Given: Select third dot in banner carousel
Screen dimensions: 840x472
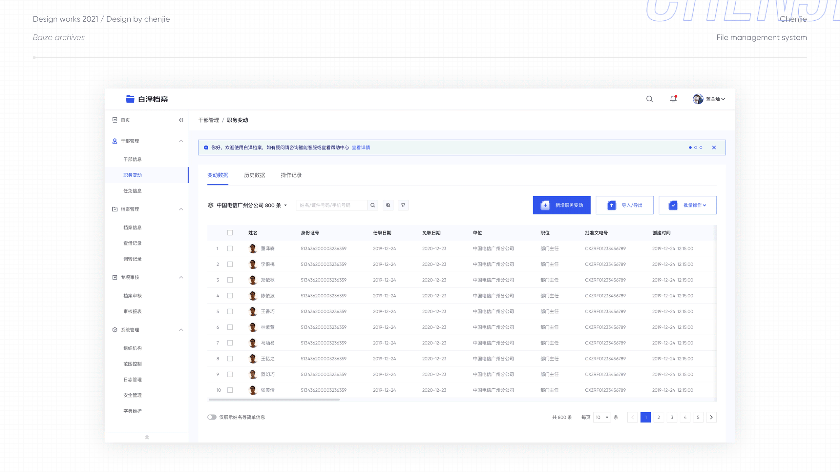Looking at the screenshot, I should tap(701, 147).
